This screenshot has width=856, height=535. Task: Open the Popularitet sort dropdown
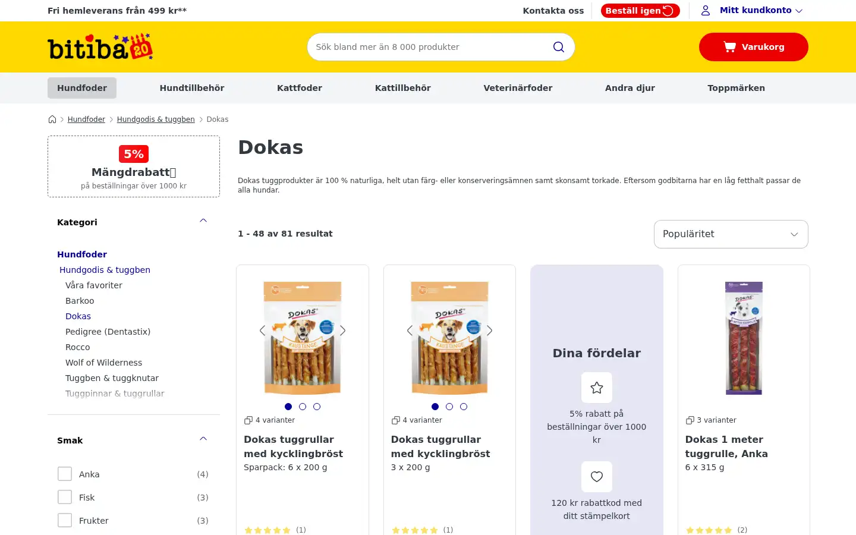731,234
